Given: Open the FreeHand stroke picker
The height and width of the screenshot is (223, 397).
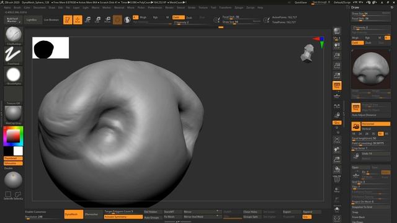Looking at the screenshot, I should pyautogui.click(x=14, y=55).
